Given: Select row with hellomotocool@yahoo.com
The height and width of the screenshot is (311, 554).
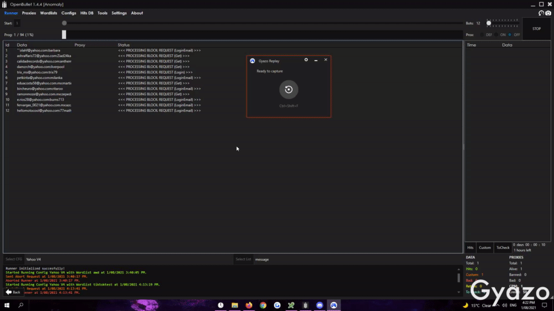Looking at the screenshot, I should point(233,111).
